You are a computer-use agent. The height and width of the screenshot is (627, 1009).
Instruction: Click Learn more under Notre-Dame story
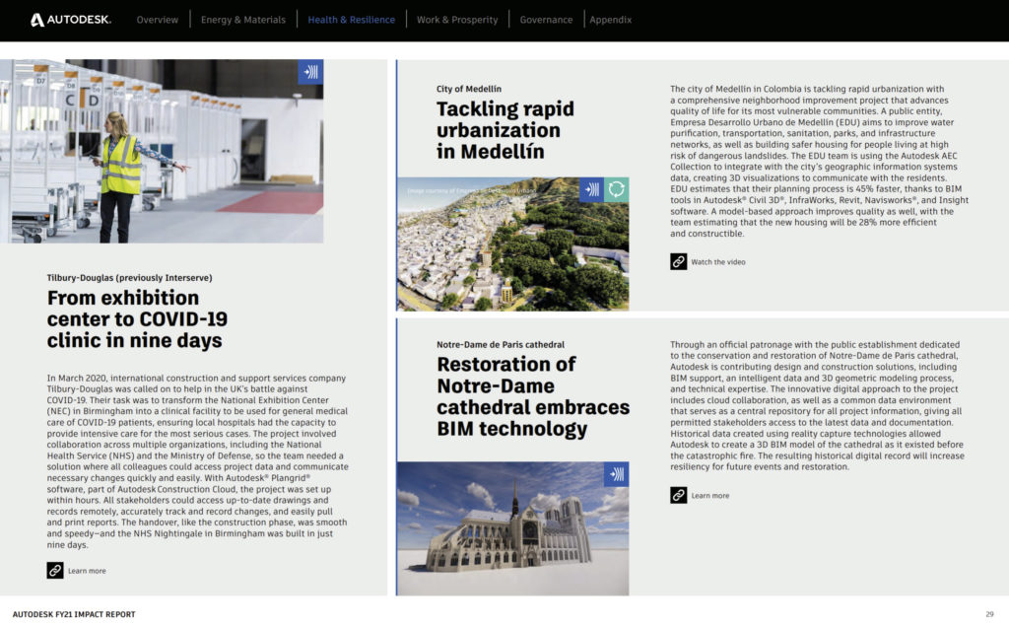coord(710,496)
